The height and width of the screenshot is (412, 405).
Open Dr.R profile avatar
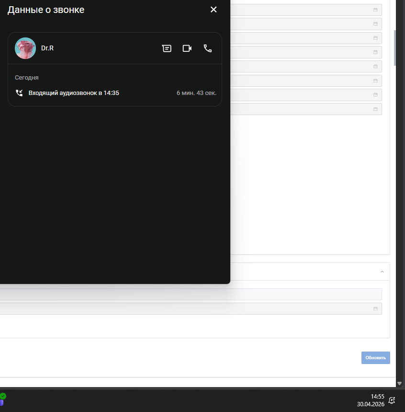[x=25, y=48]
